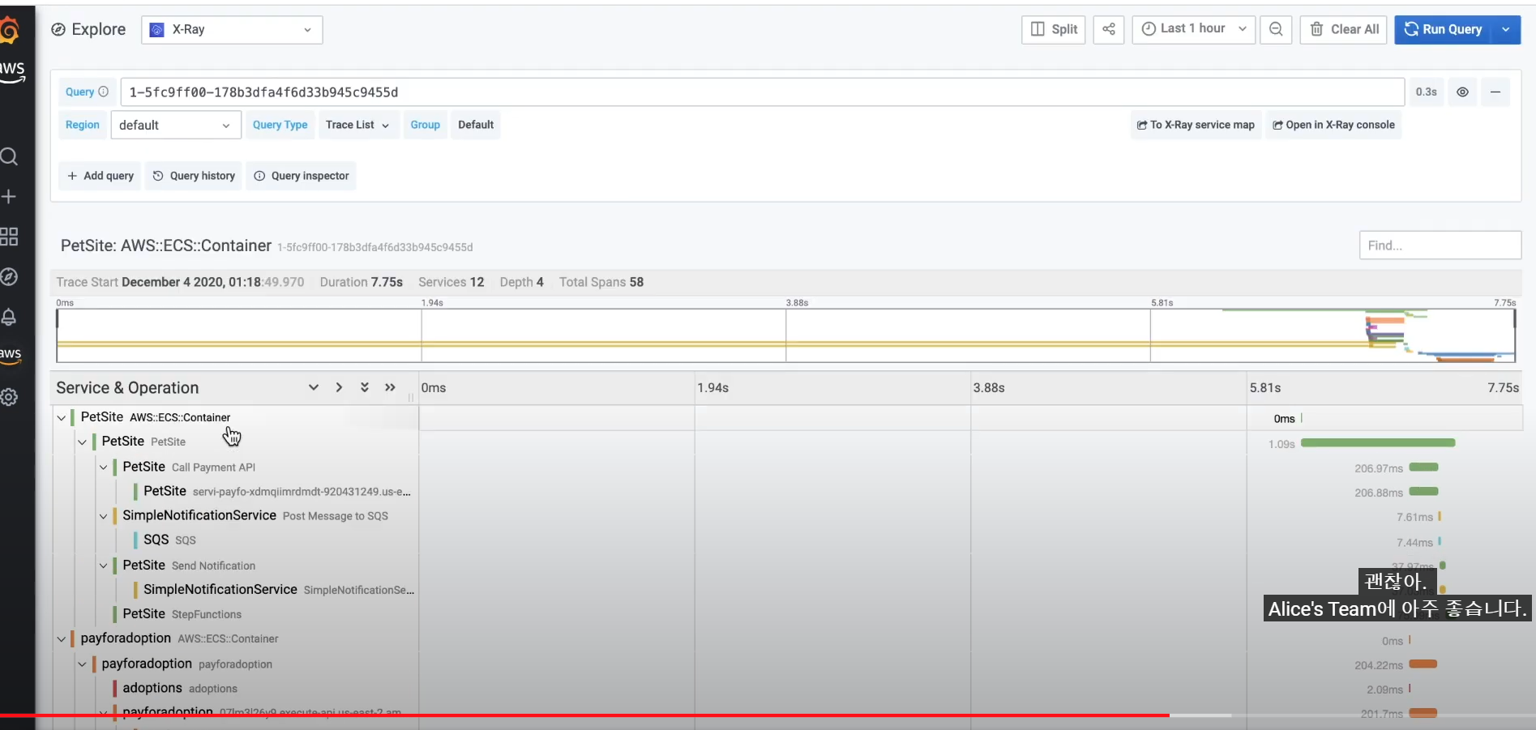
Task: Collapse all with the double right chevron
Action: [390, 387]
